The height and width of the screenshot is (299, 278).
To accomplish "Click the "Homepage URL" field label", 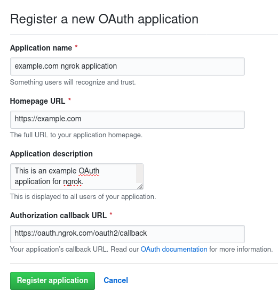I will click(x=38, y=101).
